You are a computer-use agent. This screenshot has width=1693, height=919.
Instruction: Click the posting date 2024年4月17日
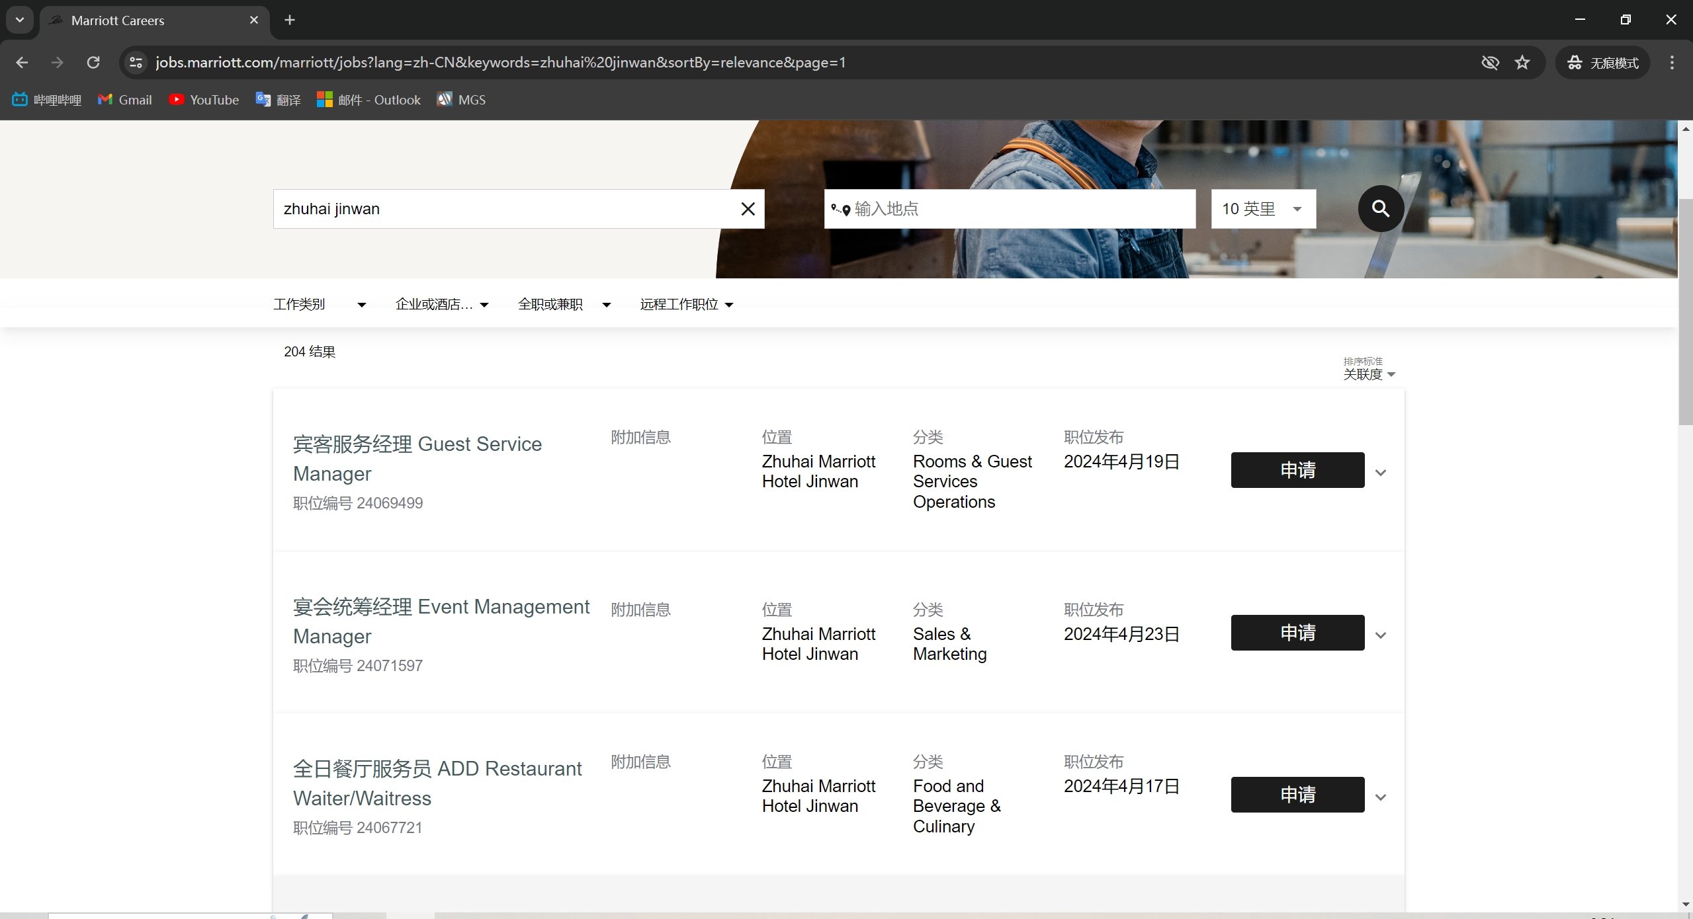1121,786
